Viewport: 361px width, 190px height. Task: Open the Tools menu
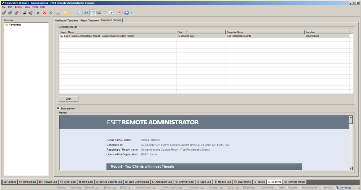35,7
